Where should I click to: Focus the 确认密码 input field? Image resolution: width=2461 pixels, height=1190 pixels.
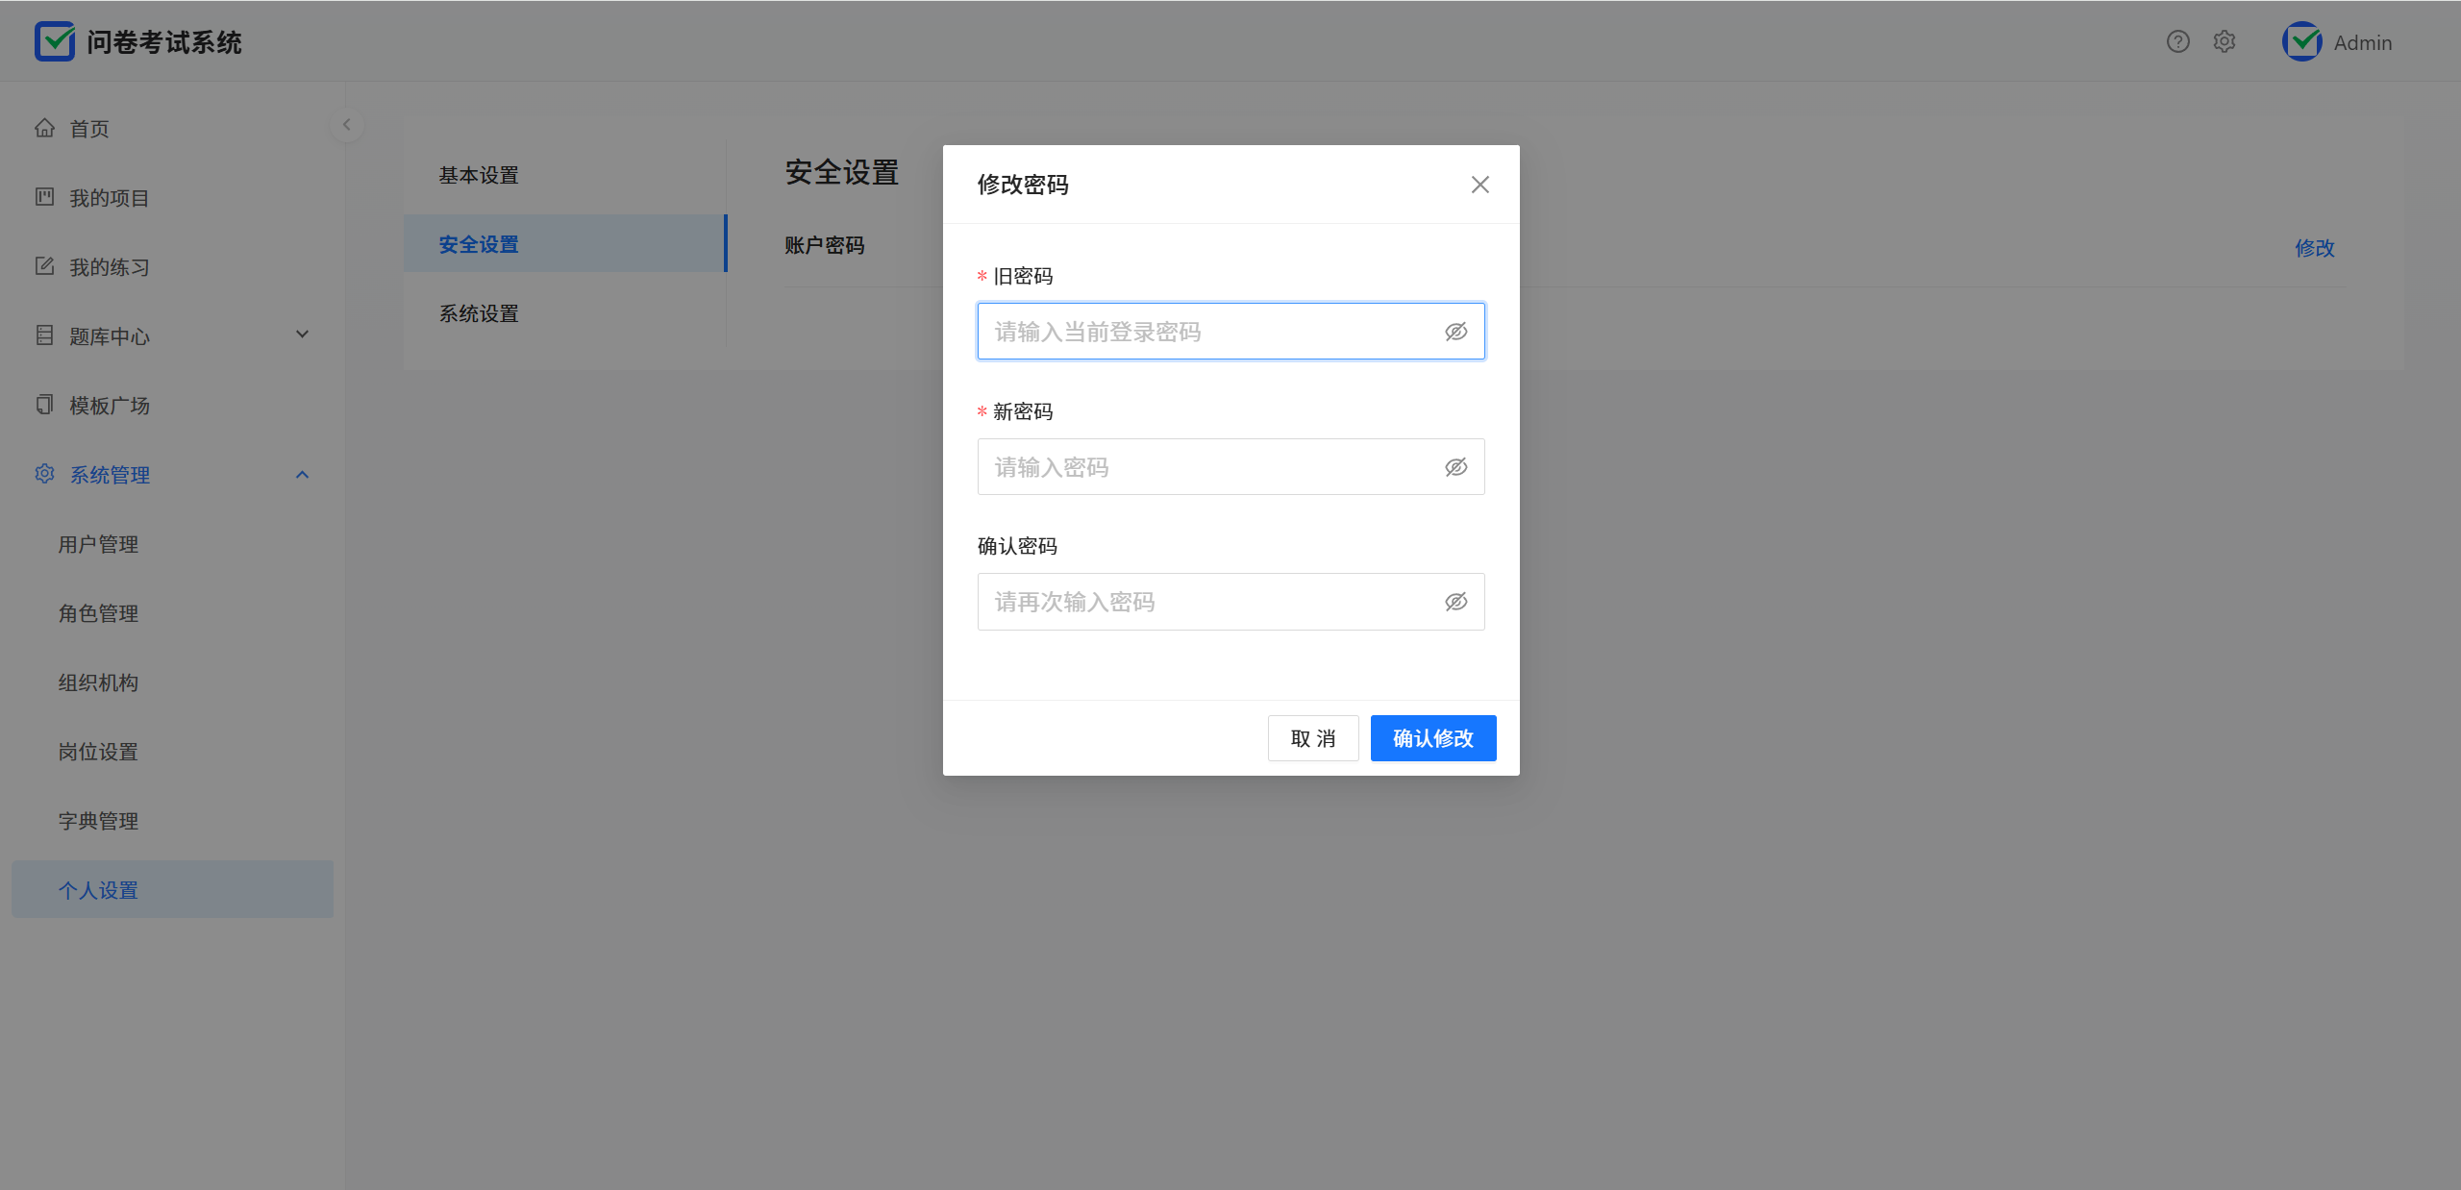click(1231, 602)
